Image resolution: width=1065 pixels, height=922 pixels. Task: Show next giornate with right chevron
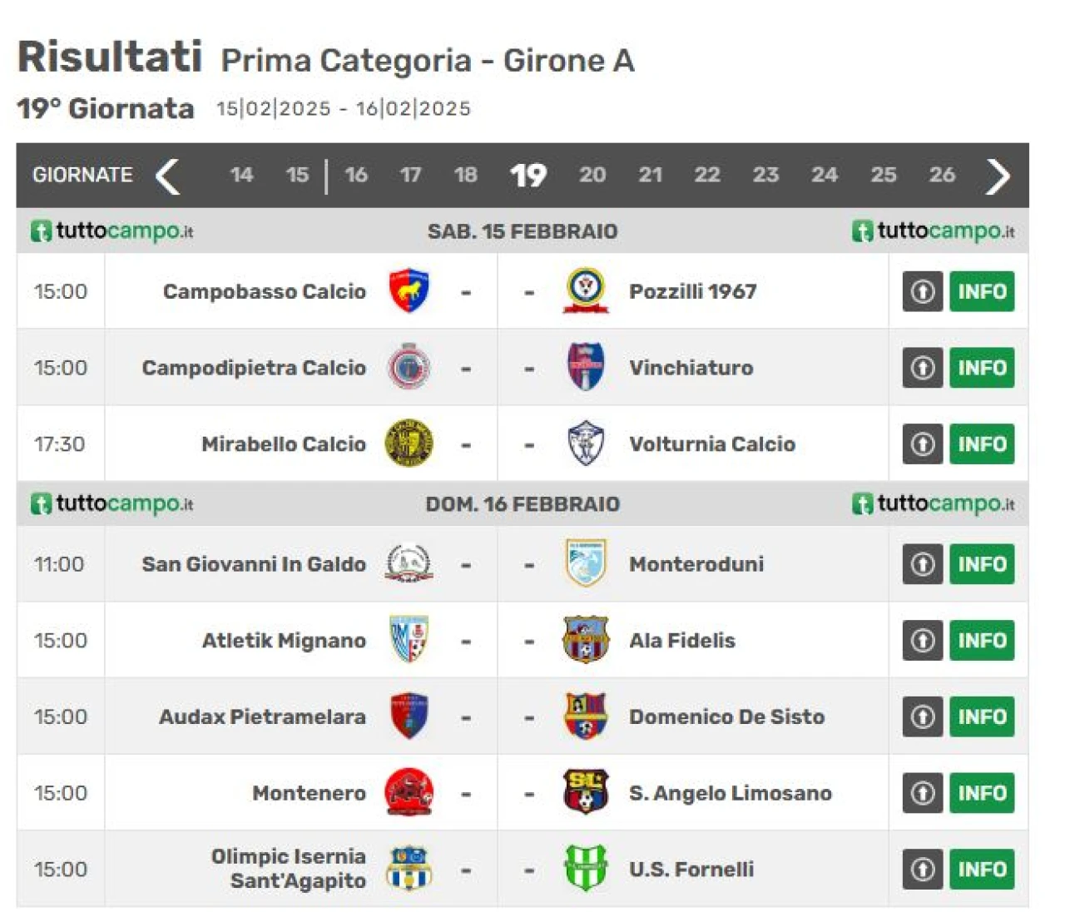pyautogui.click(x=998, y=176)
